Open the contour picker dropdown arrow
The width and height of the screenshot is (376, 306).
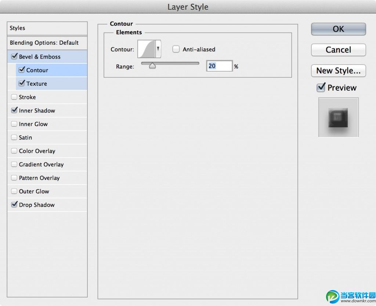[x=158, y=49]
